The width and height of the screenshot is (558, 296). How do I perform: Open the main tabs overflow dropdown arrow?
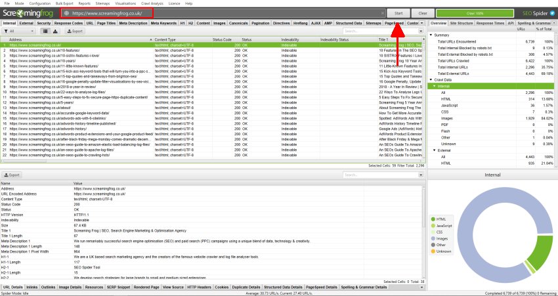click(x=422, y=23)
